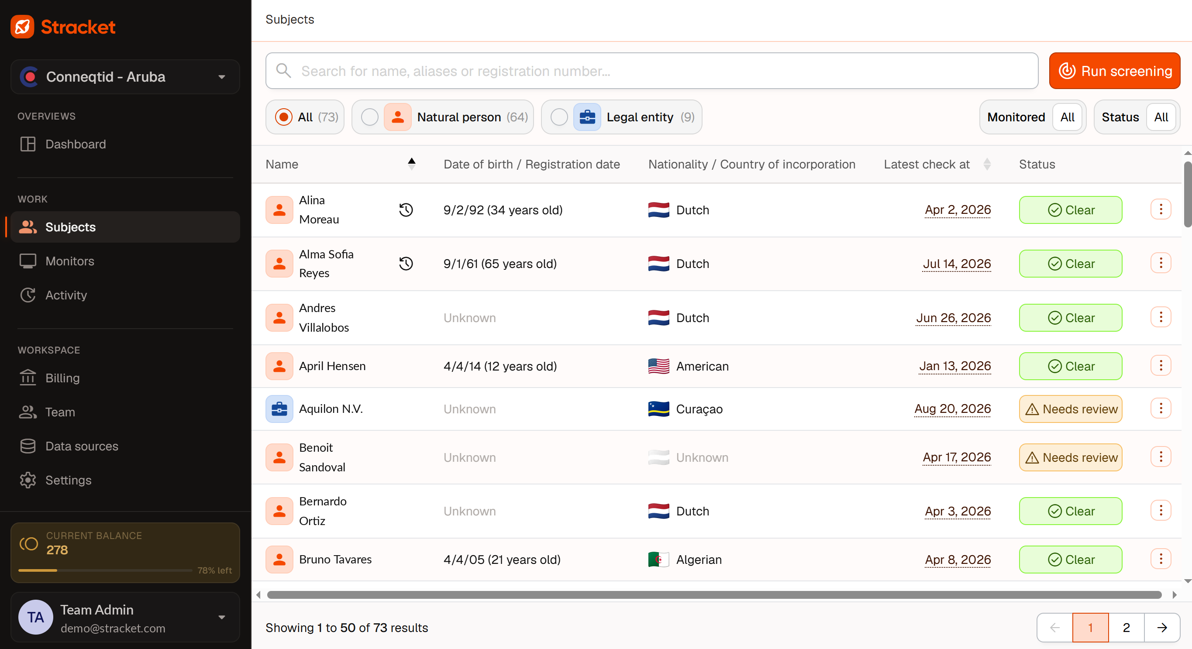
Task: Open Monitored filter dropdown
Action: tap(1067, 117)
